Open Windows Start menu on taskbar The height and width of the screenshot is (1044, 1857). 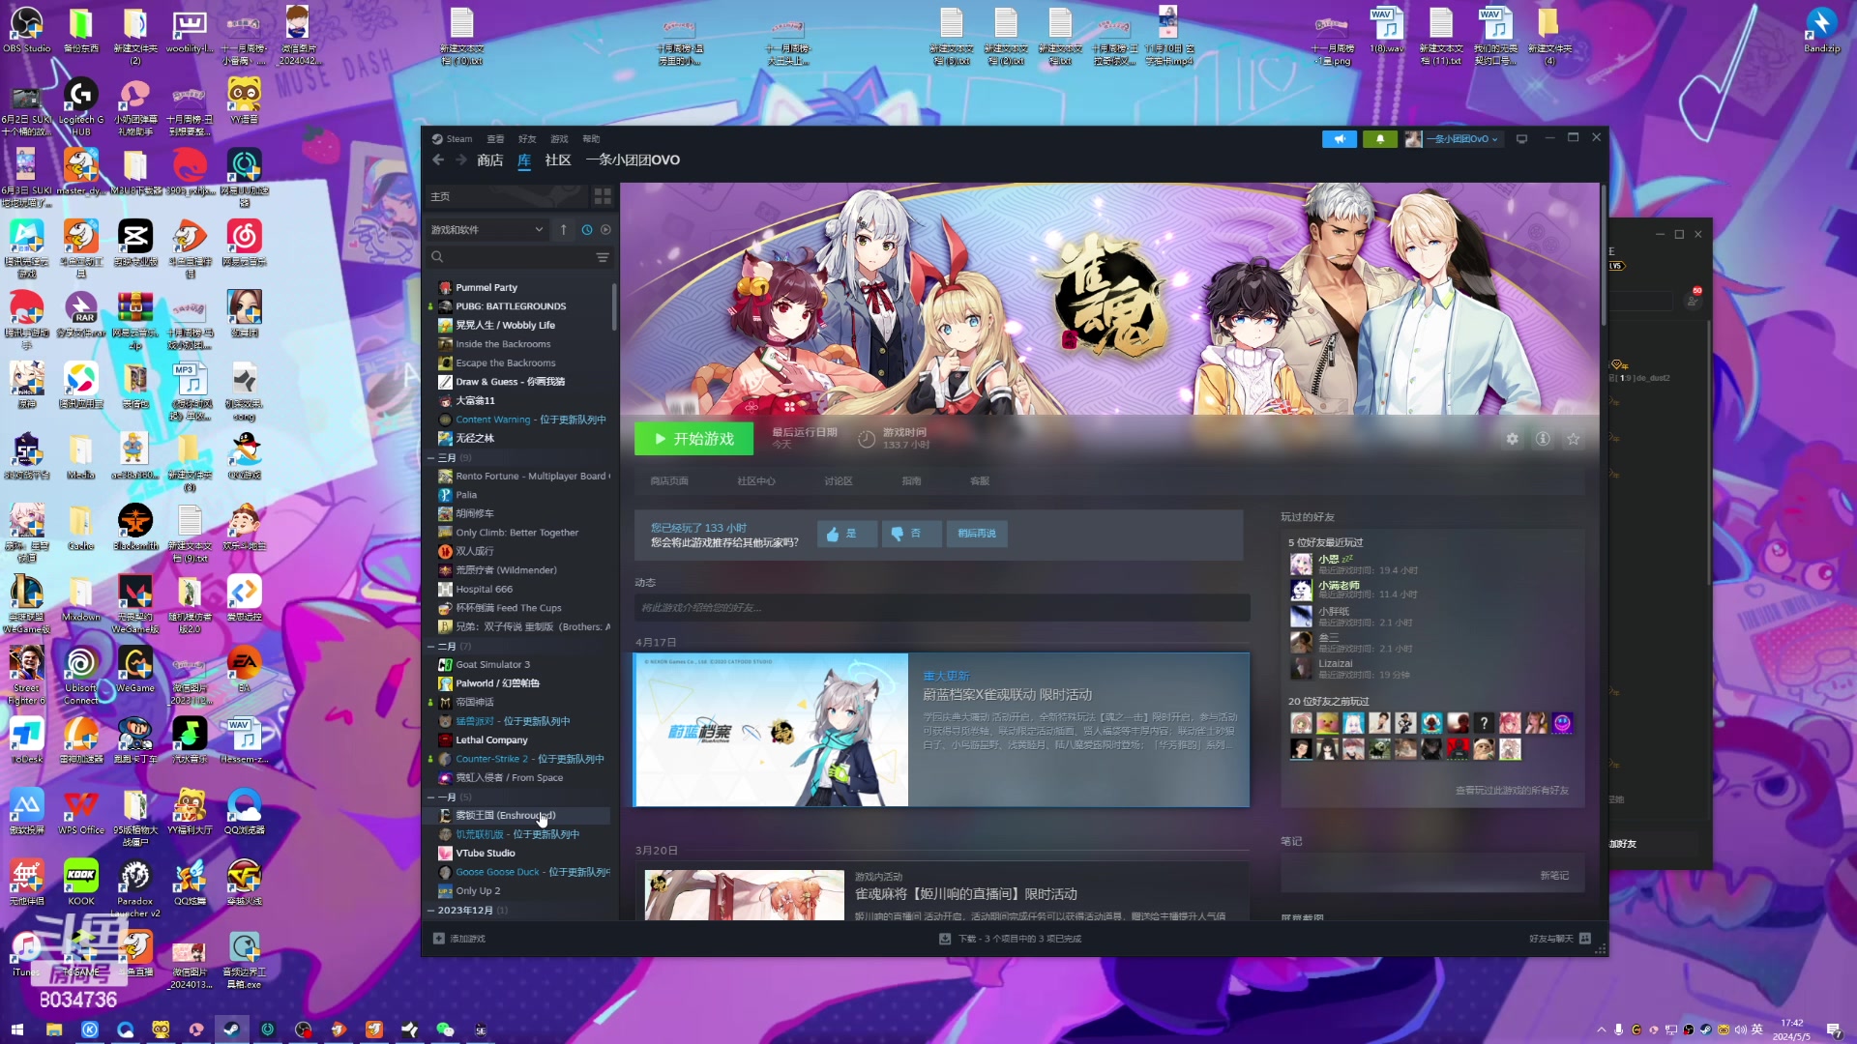click(x=16, y=1029)
